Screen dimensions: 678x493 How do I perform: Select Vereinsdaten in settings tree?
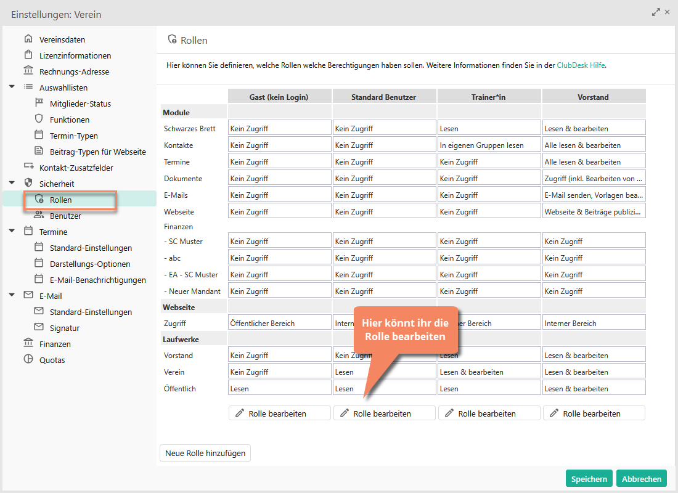point(62,39)
